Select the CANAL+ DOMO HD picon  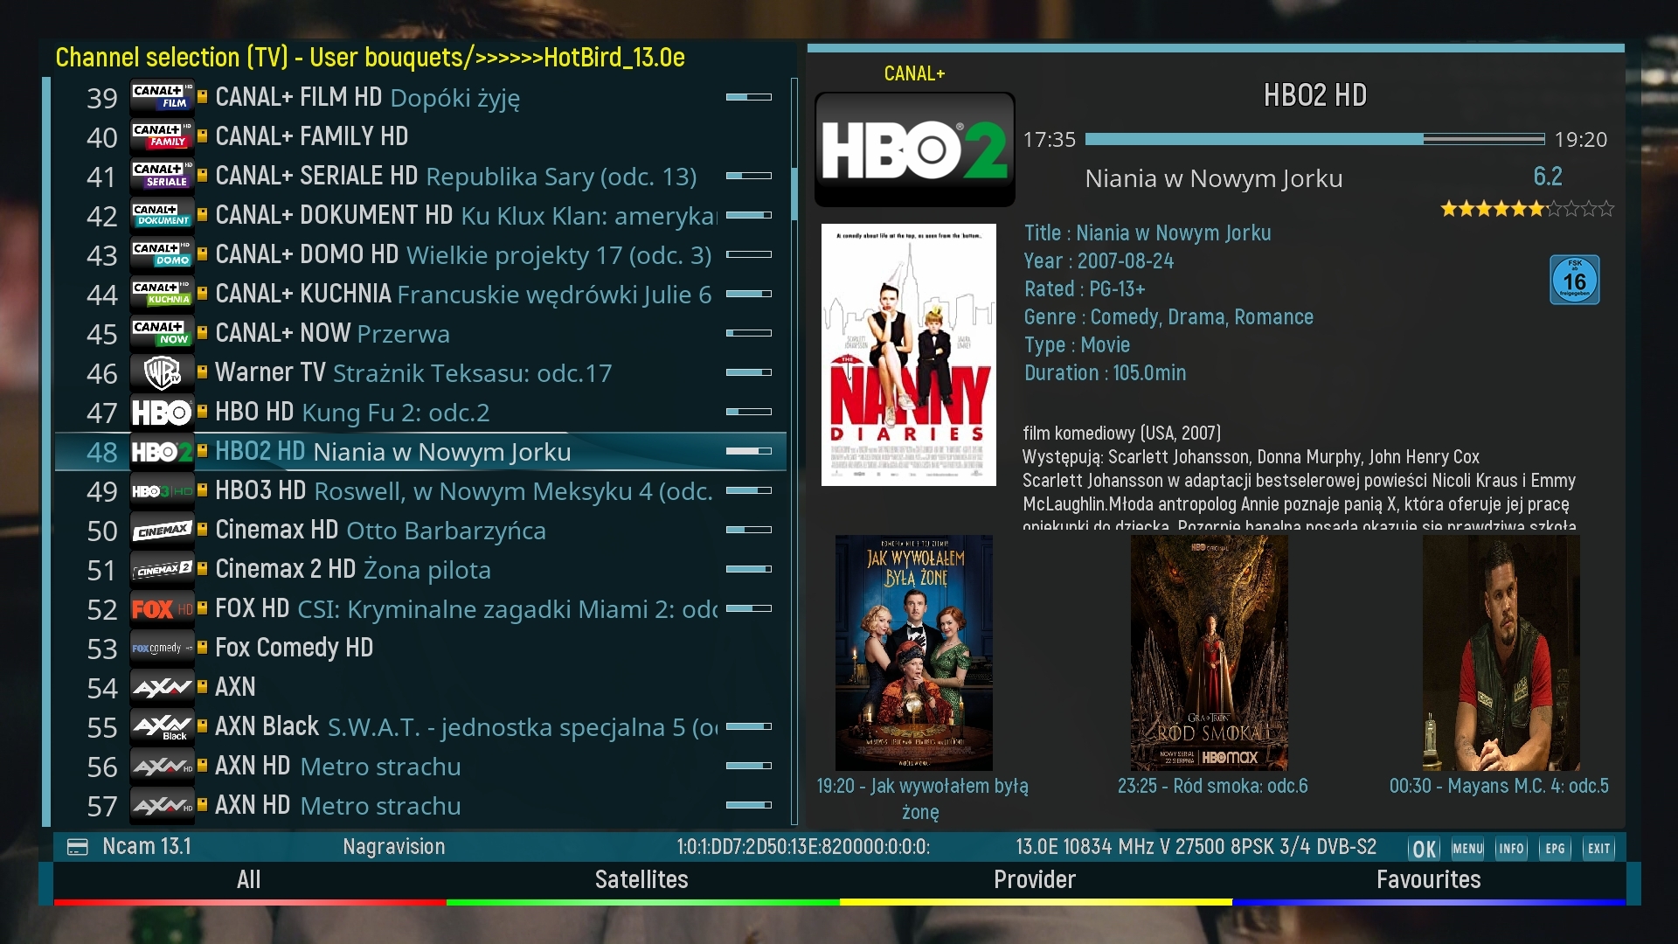click(162, 254)
